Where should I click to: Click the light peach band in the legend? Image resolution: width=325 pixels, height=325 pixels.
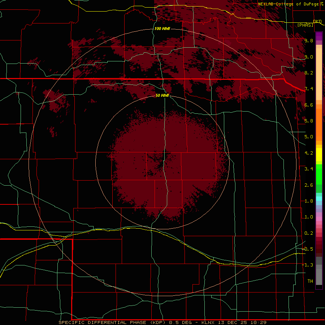319,74
